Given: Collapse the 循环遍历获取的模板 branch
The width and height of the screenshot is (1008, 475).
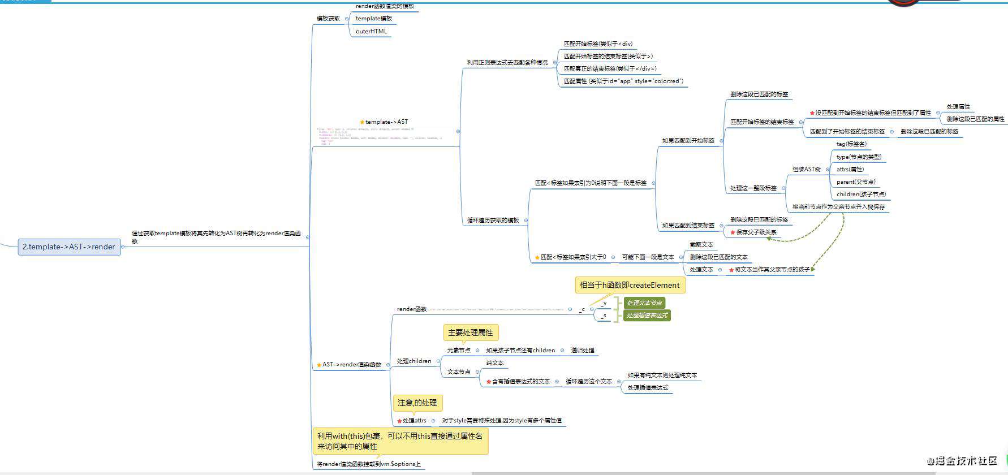Looking at the screenshot, I should (526, 221).
